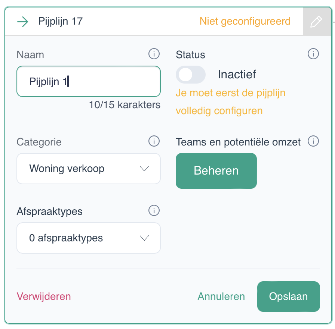335x329 pixels.
Task: Focus the Naam text input field
Action: click(89, 81)
